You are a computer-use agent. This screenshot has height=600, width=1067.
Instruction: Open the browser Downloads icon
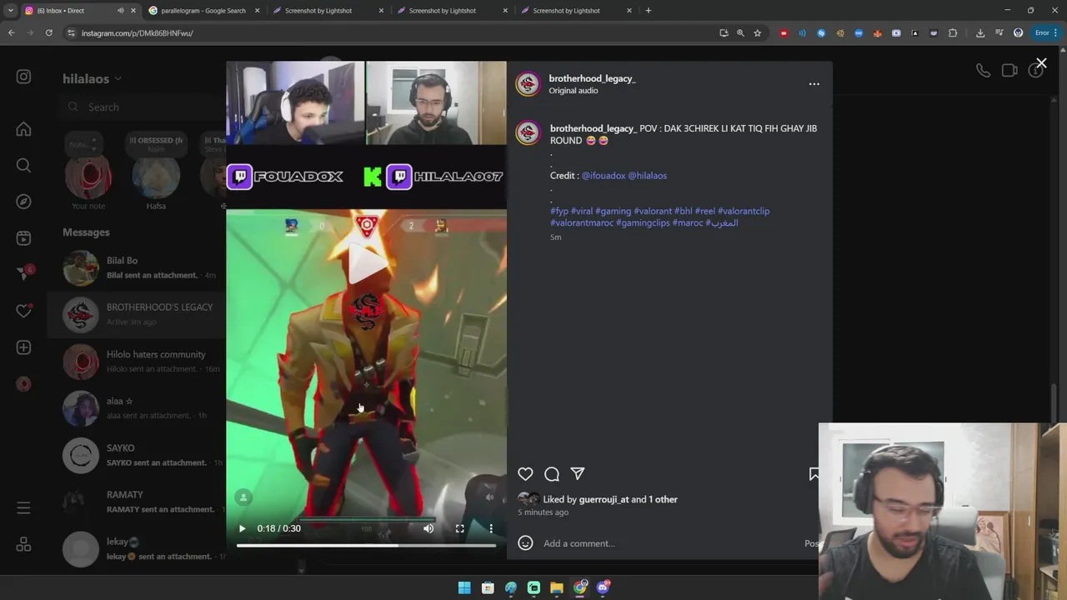[x=980, y=32]
